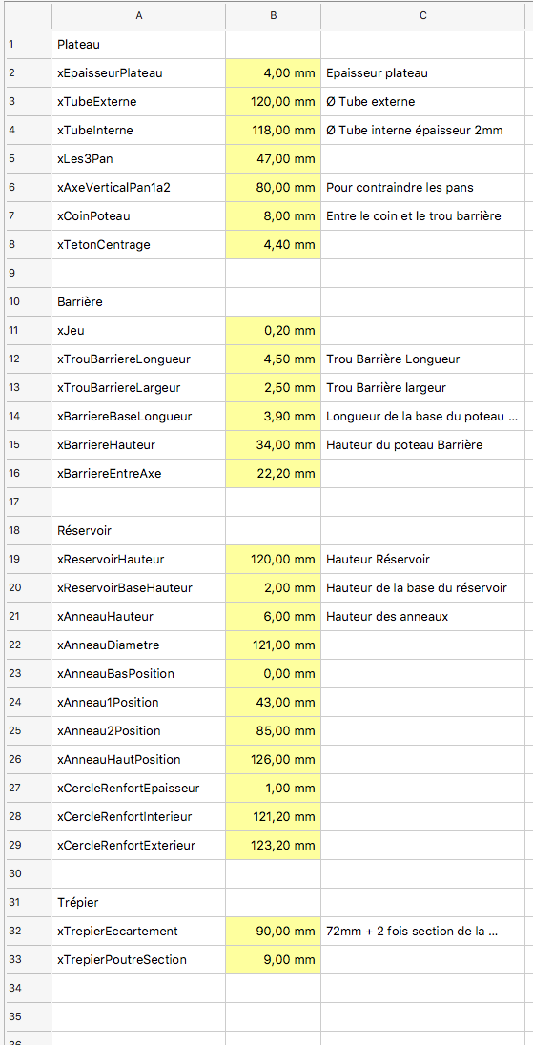This screenshot has width=533, height=1045.
Task: Click cell 'xTrouBarriereLargeur'
Action: coord(138,387)
